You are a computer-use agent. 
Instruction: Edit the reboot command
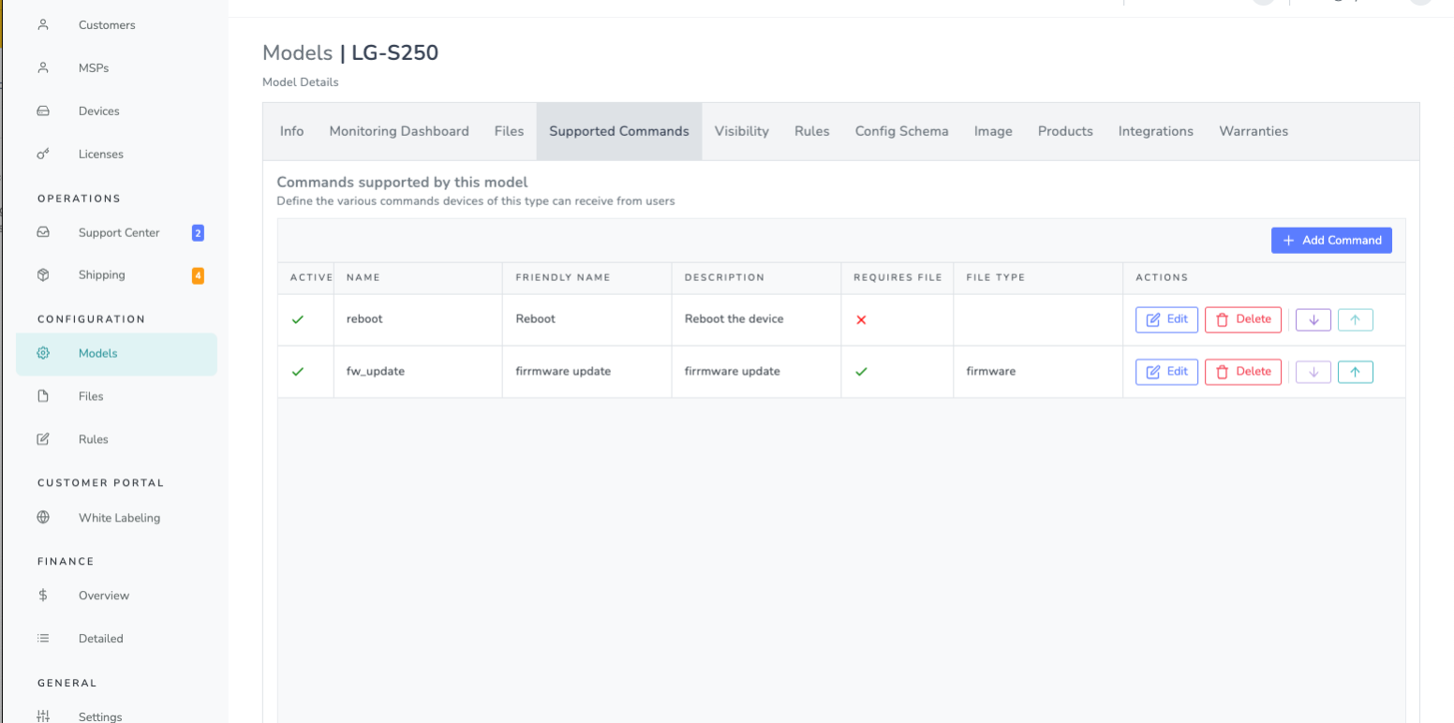1166,319
